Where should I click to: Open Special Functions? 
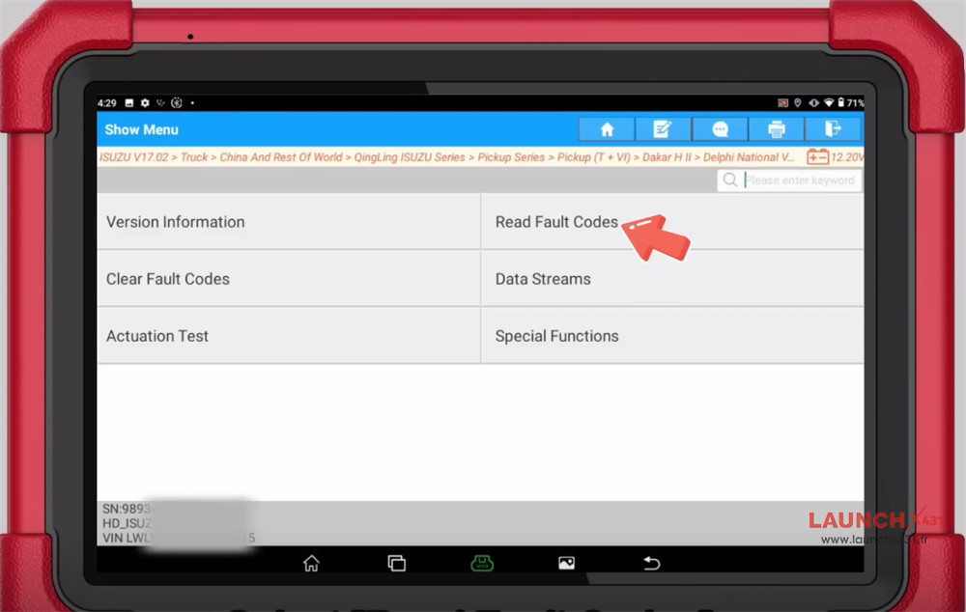[672, 336]
